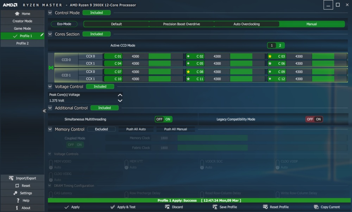Toggle Additional Control Included button

(105, 108)
